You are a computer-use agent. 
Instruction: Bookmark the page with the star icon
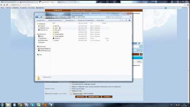click(x=185, y=5)
